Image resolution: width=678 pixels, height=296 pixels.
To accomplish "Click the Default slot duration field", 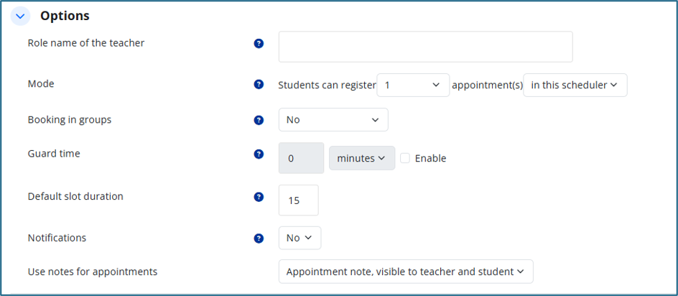I will point(298,200).
